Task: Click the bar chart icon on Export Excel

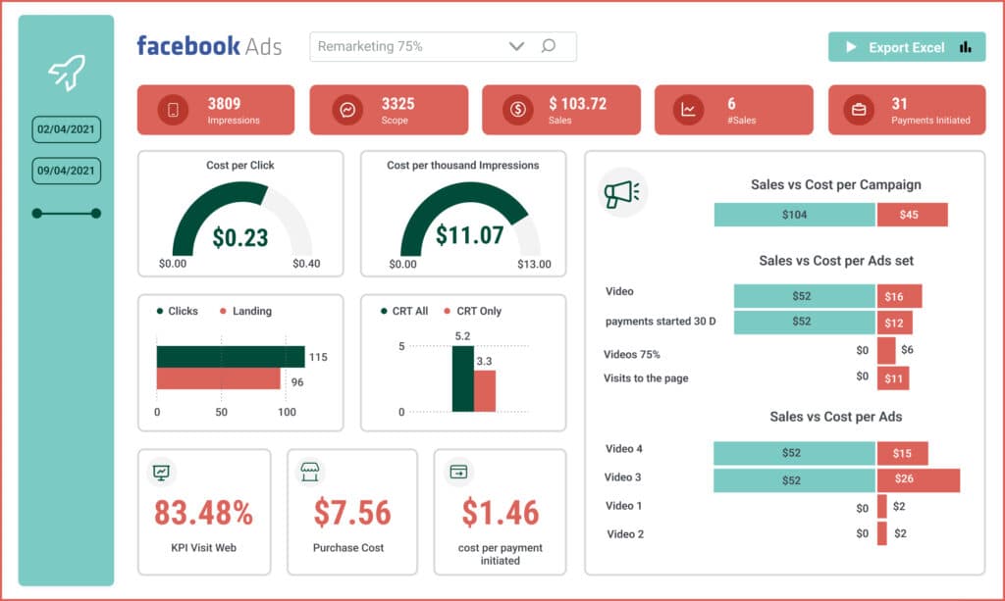Action: point(966,47)
